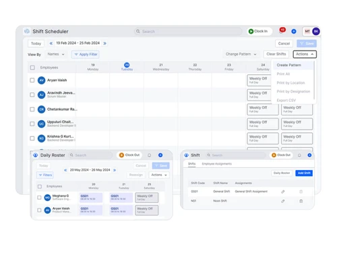Choose Export CSV menu item
The width and height of the screenshot is (337, 253).
point(286,101)
